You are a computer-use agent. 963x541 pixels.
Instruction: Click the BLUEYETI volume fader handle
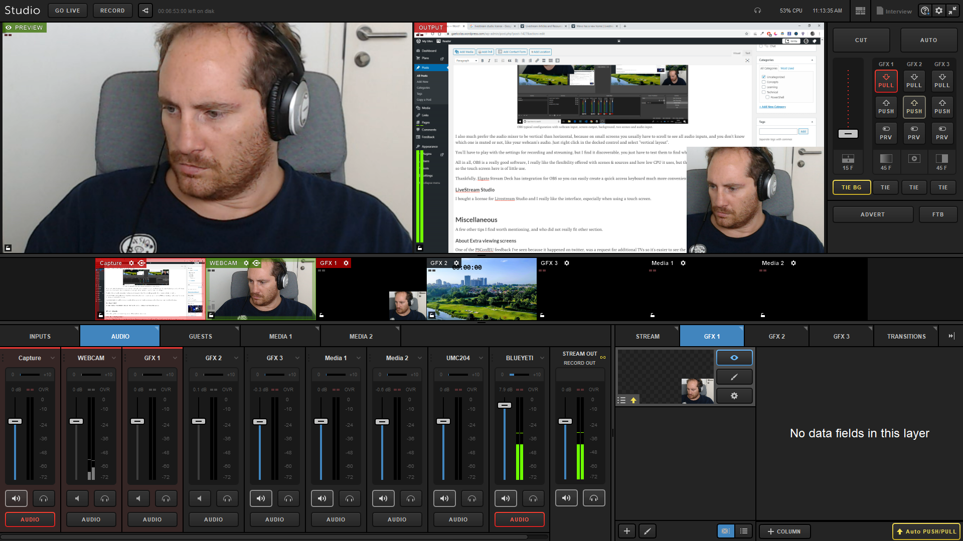(x=504, y=405)
